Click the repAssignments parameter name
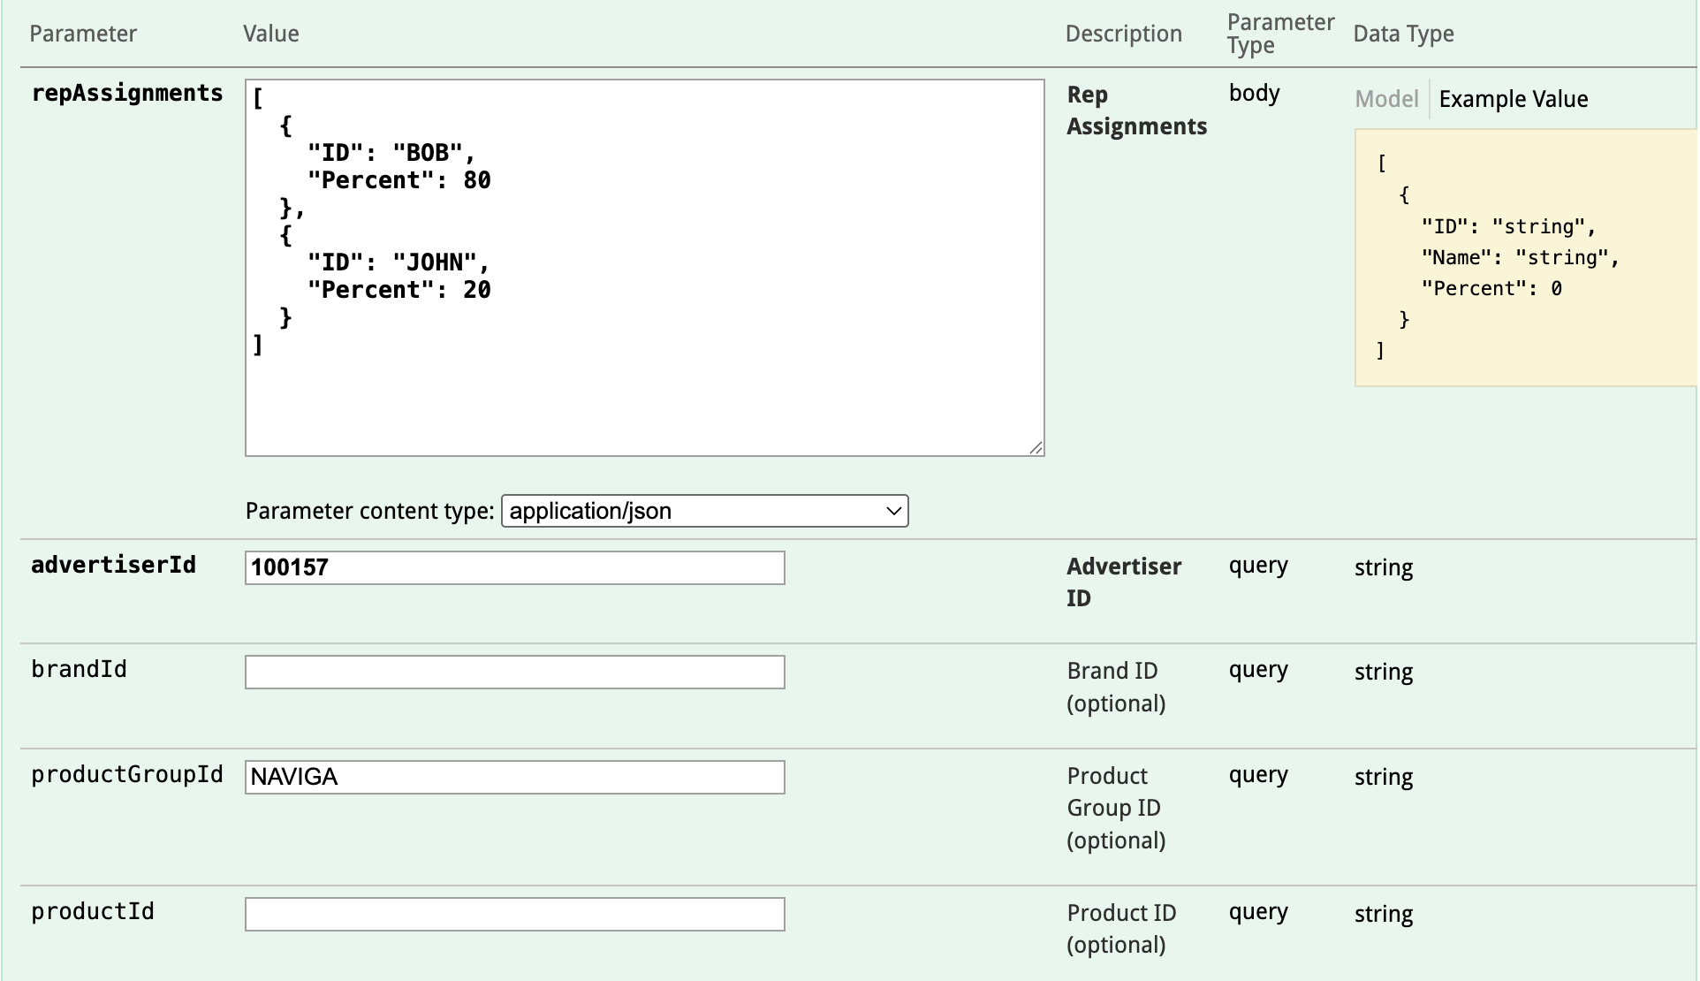Screen dimensions: 1700x981 point(126,93)
